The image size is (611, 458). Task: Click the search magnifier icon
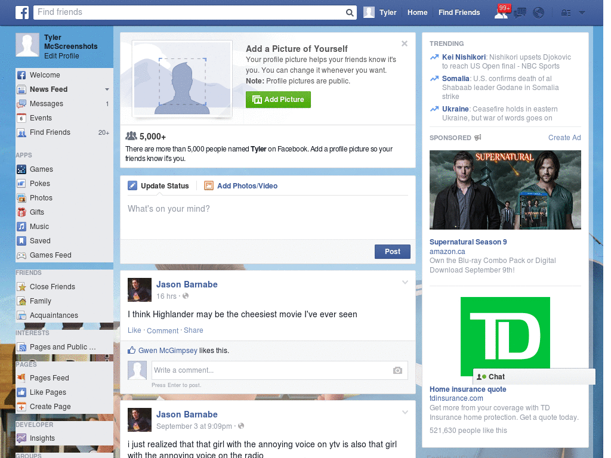click(350, 13)
